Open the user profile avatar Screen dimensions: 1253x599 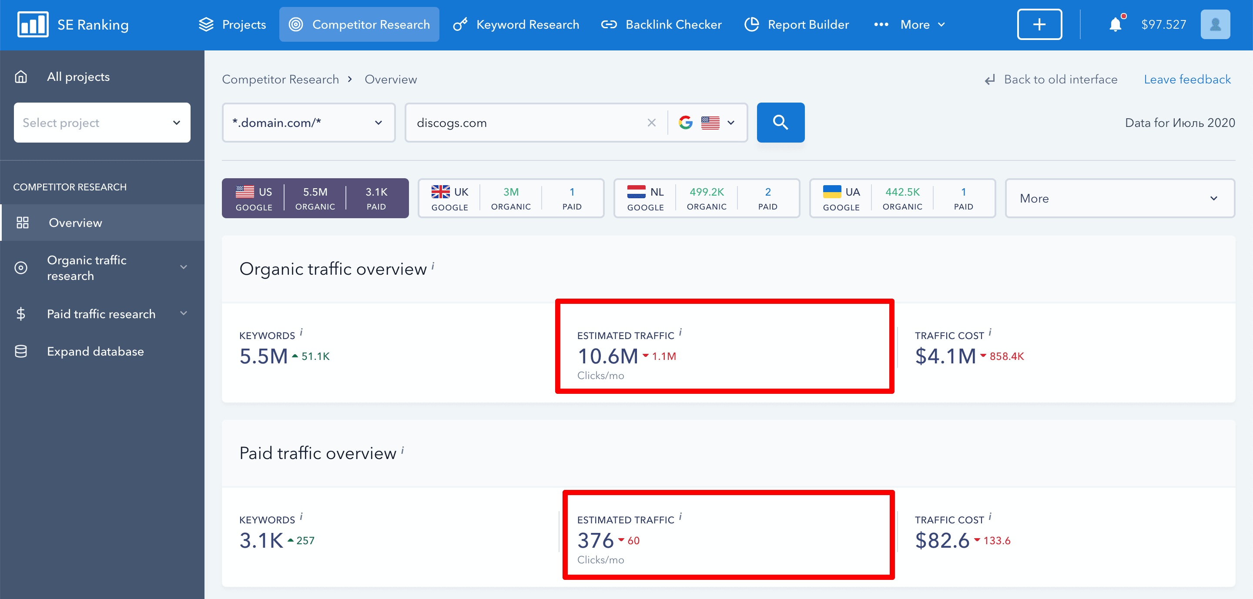point(1215,24)
